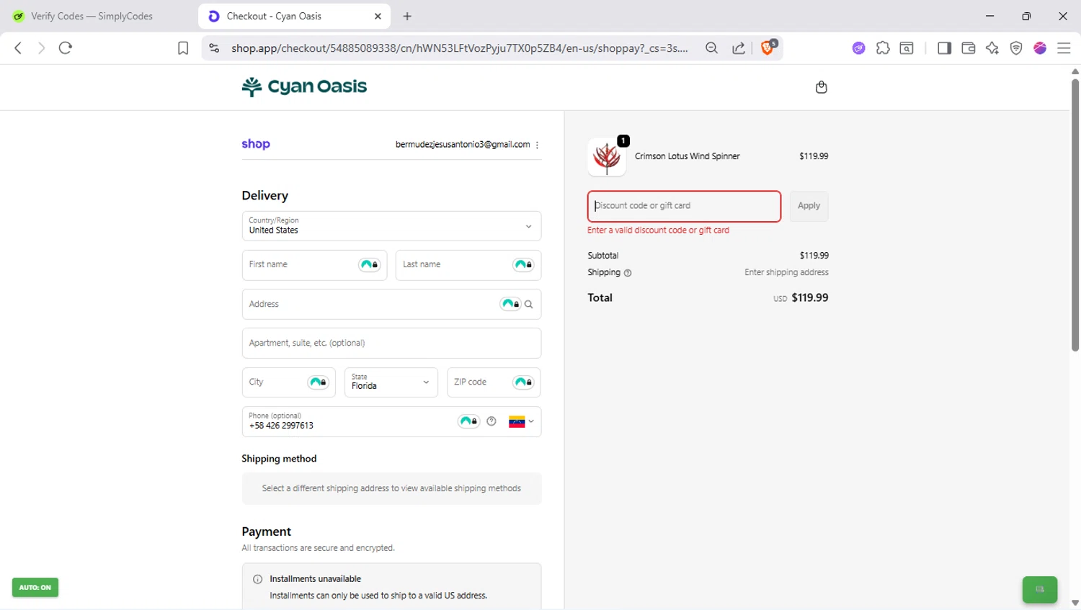Click the Cyan Oasis logo link
The height and width of the screenshot is (610, 1081).
point(304,86)
